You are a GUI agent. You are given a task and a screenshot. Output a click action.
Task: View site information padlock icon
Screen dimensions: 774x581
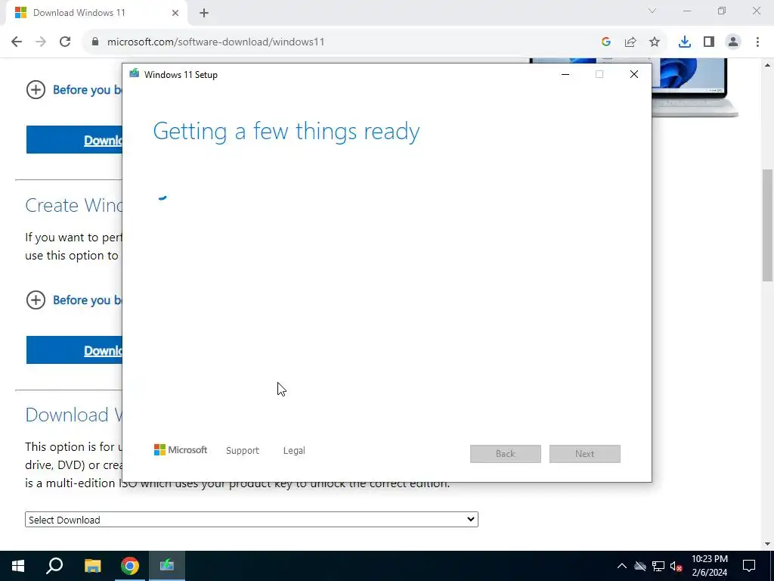(95, 42)
